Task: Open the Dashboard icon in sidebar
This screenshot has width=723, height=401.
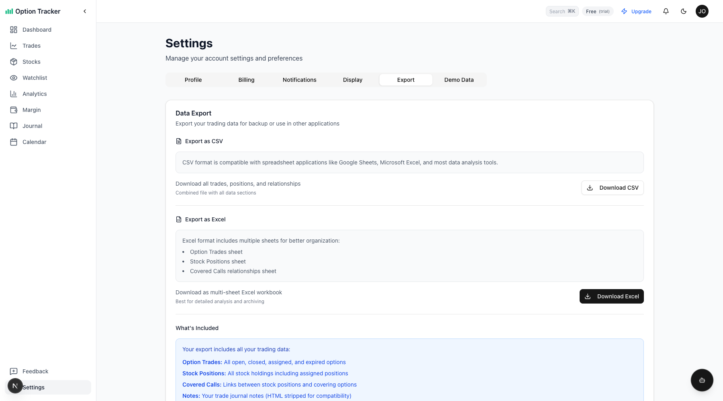Action: (14, 30)
